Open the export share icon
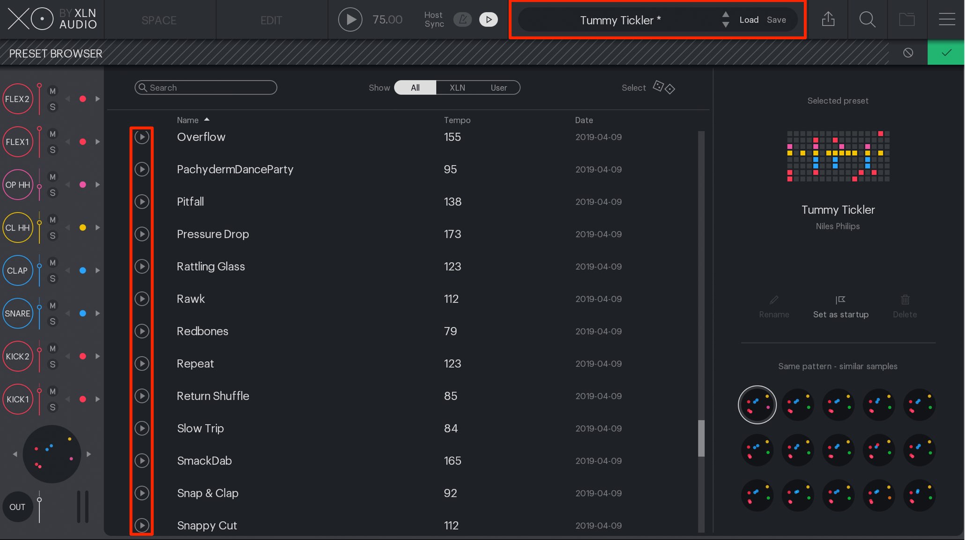The height and width of the screenshot is (540, 965). [828, 19]
